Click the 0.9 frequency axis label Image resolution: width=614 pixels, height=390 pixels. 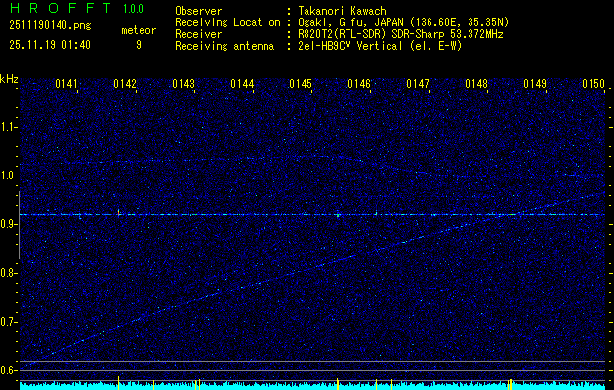[x=9, y=224]
